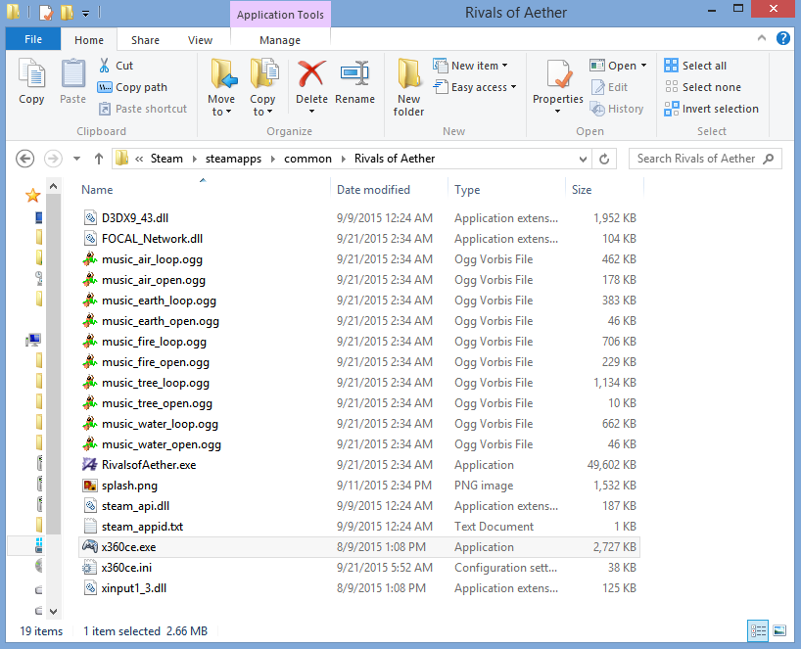
Task: Expand the Delete dropdown arrow
Action: [x=311, y=112]
